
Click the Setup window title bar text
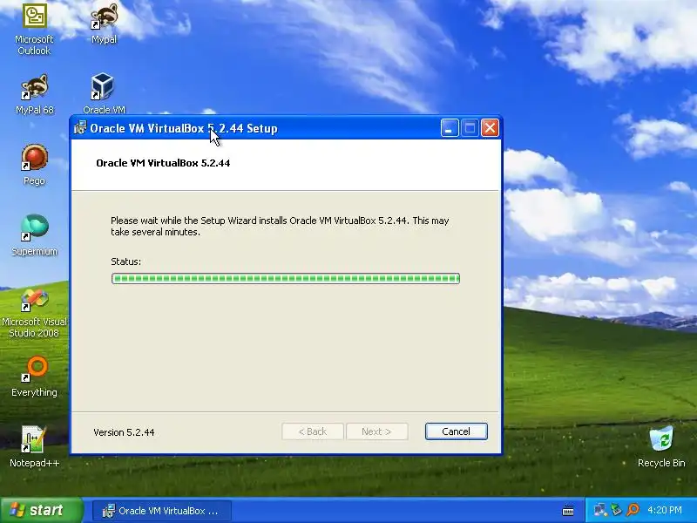pos(184,128)
